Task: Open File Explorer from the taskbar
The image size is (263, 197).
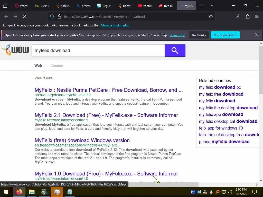Action: (x=32, y=192)
